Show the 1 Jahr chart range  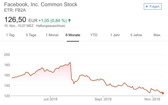pyautogui.click(x=115, y=35)
